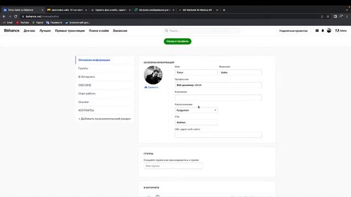Click the Профессия field Веб-дизайнер
This screenshot has width=351, height=197.
click(218, 85)
